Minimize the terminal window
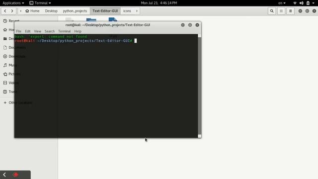Image resolution: width=318 pixels, height=179 pixels. click(183, 25)
